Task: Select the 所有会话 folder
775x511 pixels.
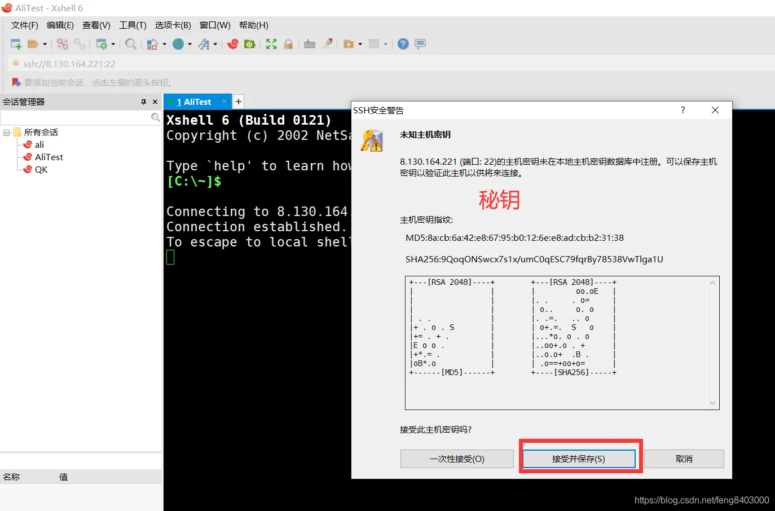Action: pyautogui.click(x=41, y=133)
